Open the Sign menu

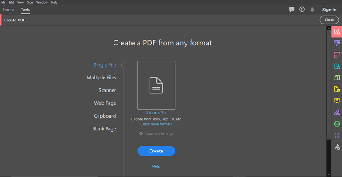click(30, 2)
